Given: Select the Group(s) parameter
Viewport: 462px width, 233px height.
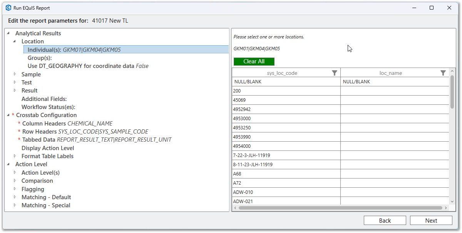Looking at the screenshot, I should (40, 58).
